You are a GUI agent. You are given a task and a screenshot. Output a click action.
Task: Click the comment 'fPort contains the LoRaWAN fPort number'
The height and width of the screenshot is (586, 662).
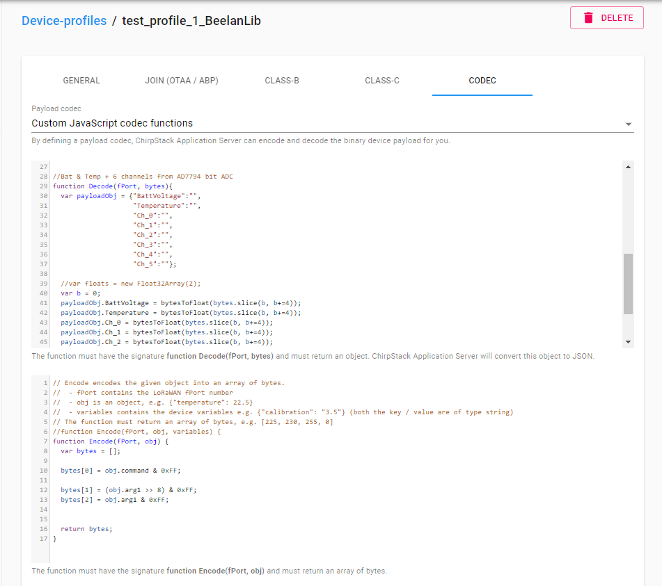[143, 393]
